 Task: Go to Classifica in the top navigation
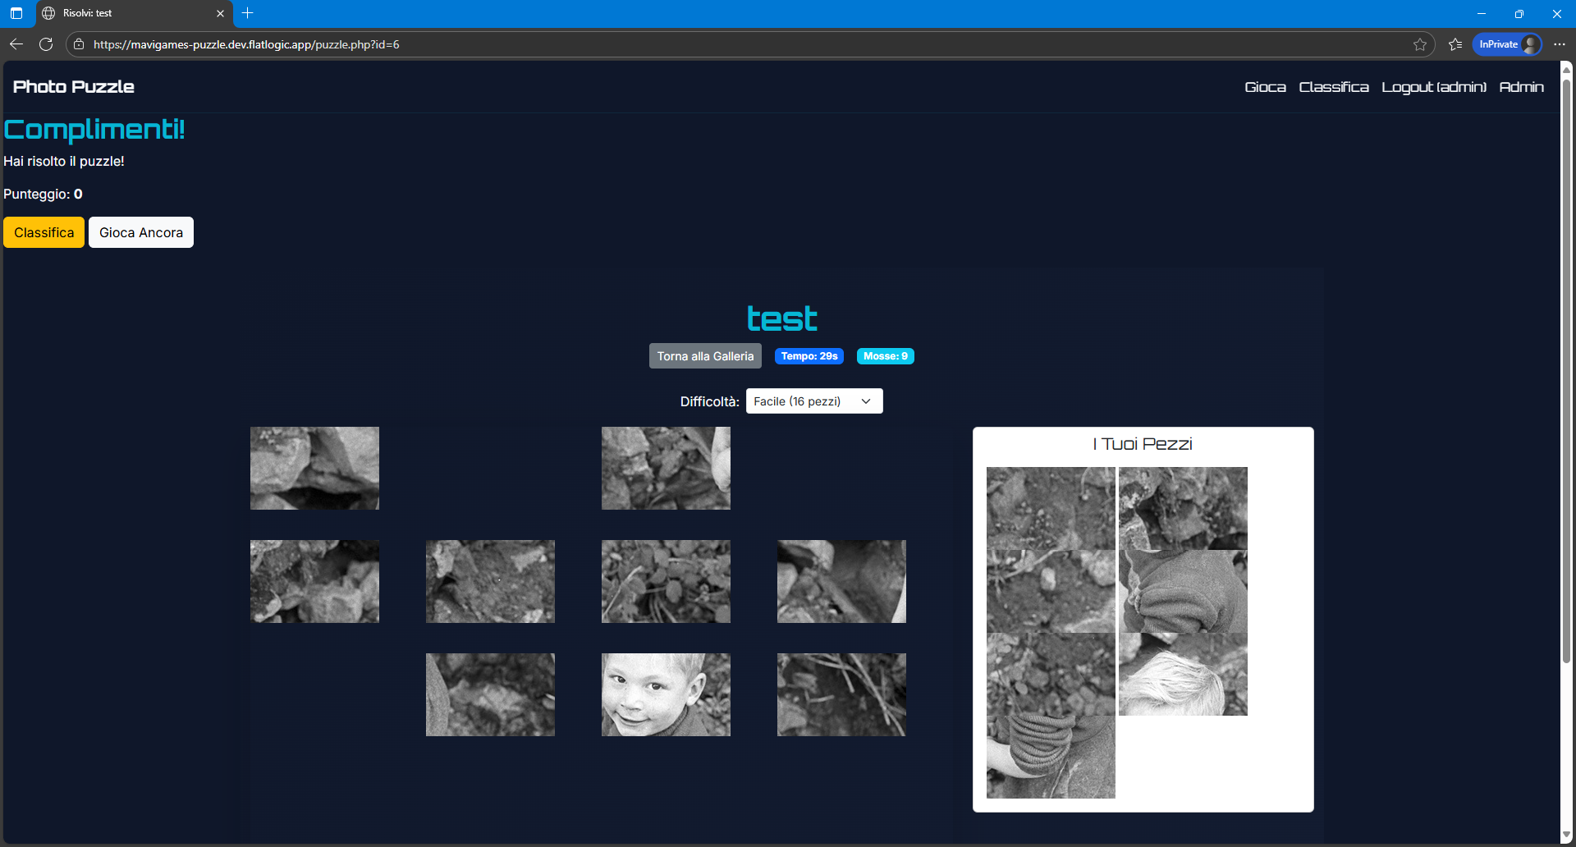[x=1333, y=87]
